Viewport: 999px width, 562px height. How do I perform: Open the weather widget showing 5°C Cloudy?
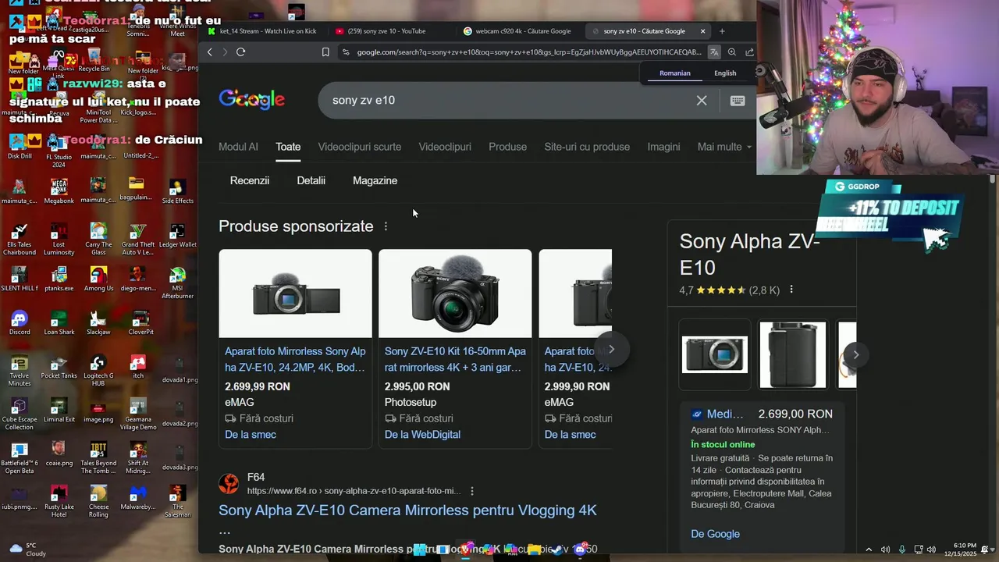pos(27,550)
